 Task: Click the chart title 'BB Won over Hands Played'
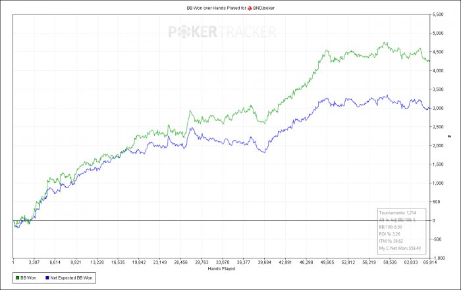(214, 8)
